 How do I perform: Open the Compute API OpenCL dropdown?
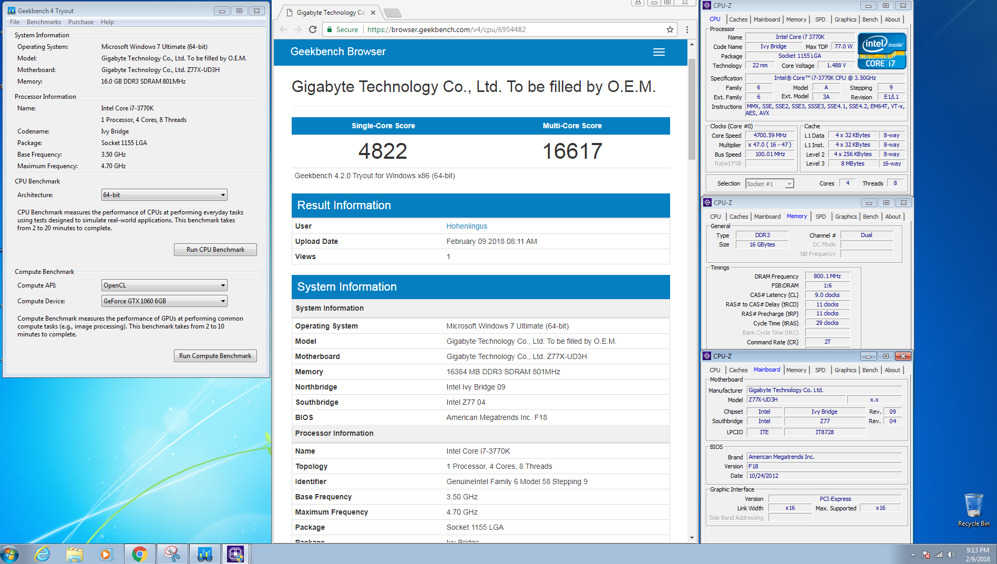pos(164,285)
